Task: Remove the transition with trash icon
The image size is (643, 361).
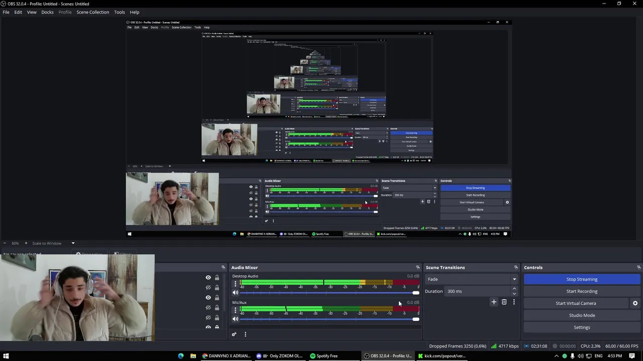Action: [x=504, y=302]
